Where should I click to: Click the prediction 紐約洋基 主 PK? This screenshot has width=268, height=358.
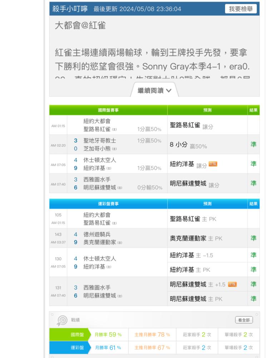190,270
